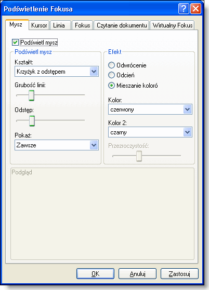Click the Przezroczystość slider thumb
The image size is (209, 290).
coord(139,156)
